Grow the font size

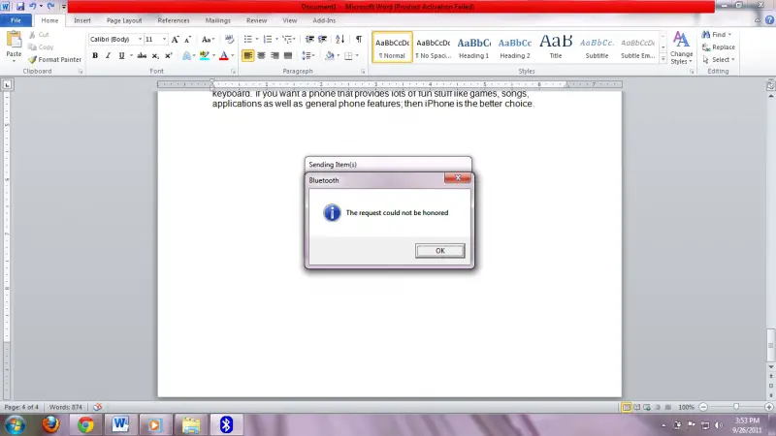tap(175, 40)
